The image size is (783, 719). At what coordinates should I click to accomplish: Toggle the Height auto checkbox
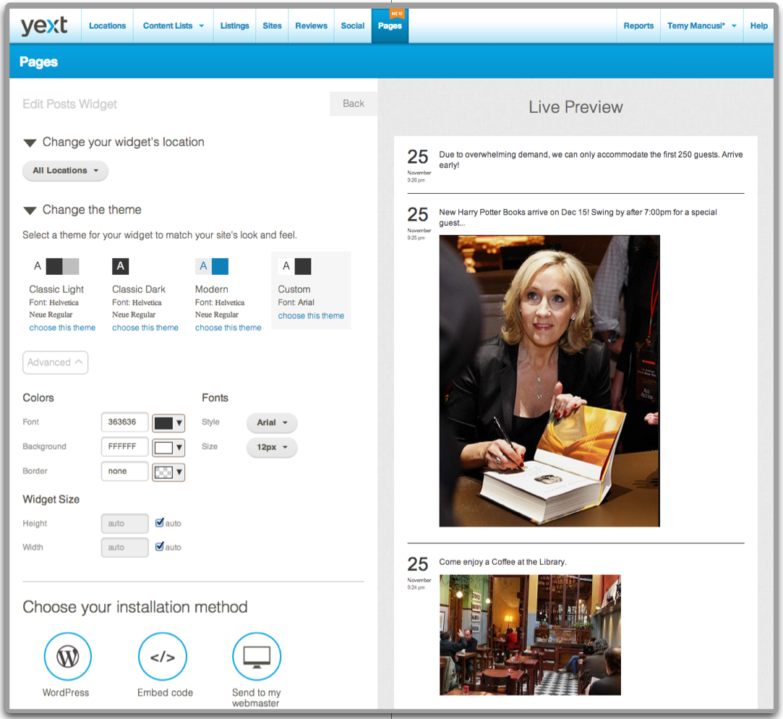point(160,523)
